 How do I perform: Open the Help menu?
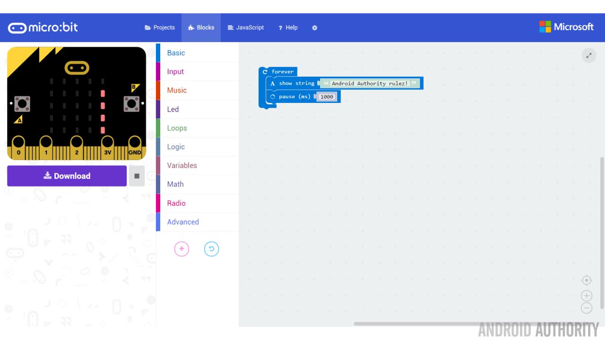[288, 28]
